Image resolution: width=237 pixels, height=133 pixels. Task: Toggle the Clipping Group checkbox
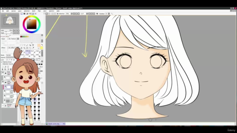(2, 62)
